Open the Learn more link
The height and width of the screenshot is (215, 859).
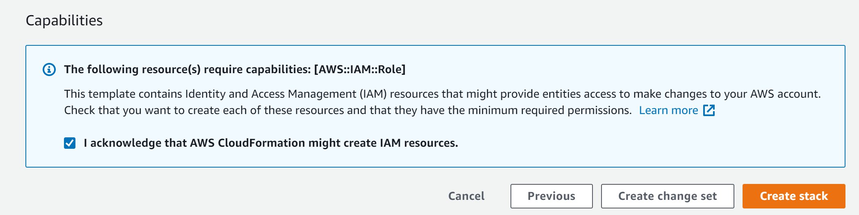668,110
